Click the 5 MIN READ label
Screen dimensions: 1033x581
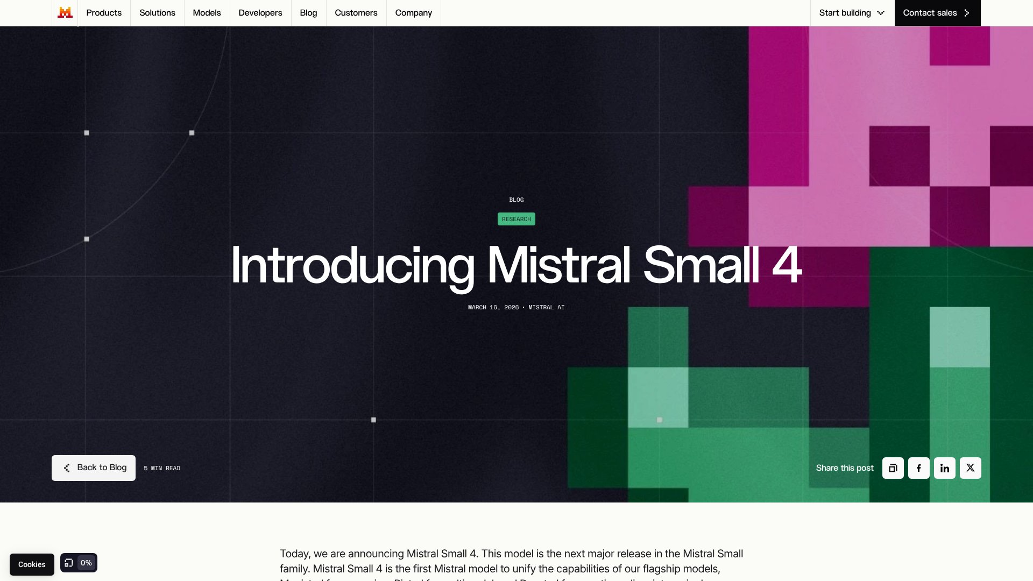162,468
